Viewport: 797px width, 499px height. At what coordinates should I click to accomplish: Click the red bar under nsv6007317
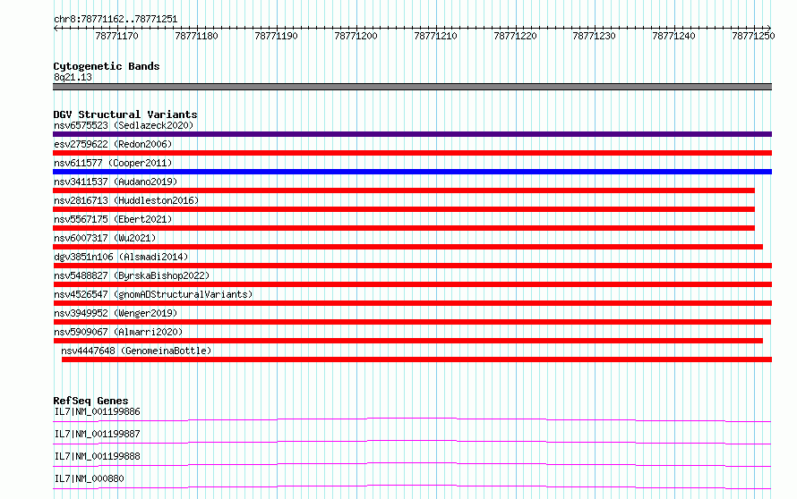407,247
